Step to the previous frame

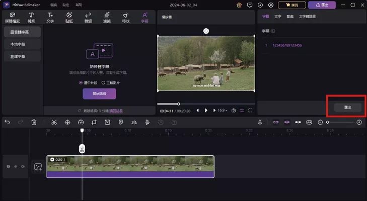[x=198, y=111]
